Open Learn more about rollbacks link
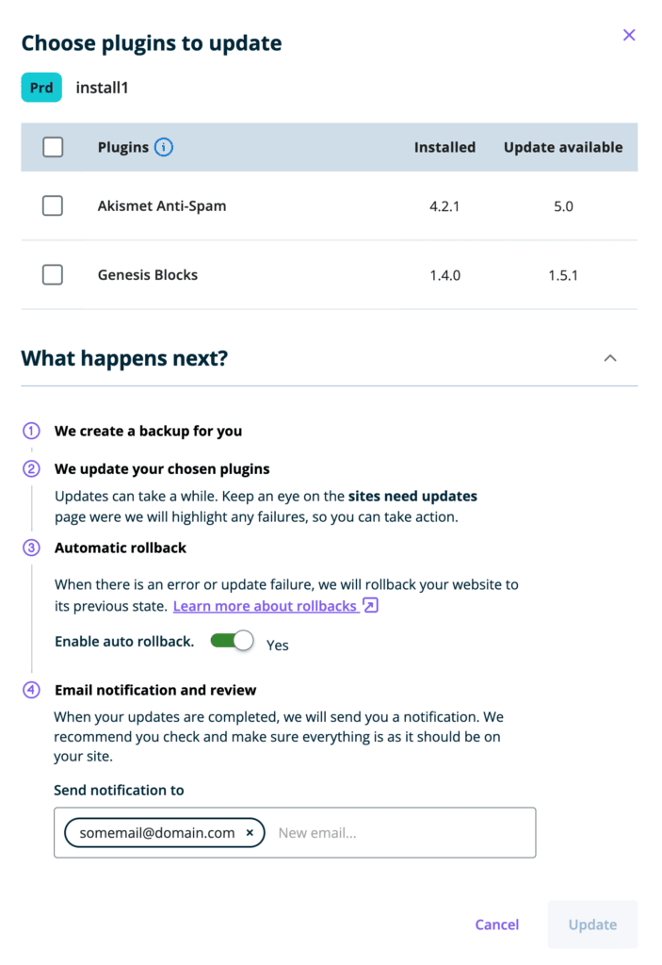The height and width of the screenshot is (965, 662). 265,606
